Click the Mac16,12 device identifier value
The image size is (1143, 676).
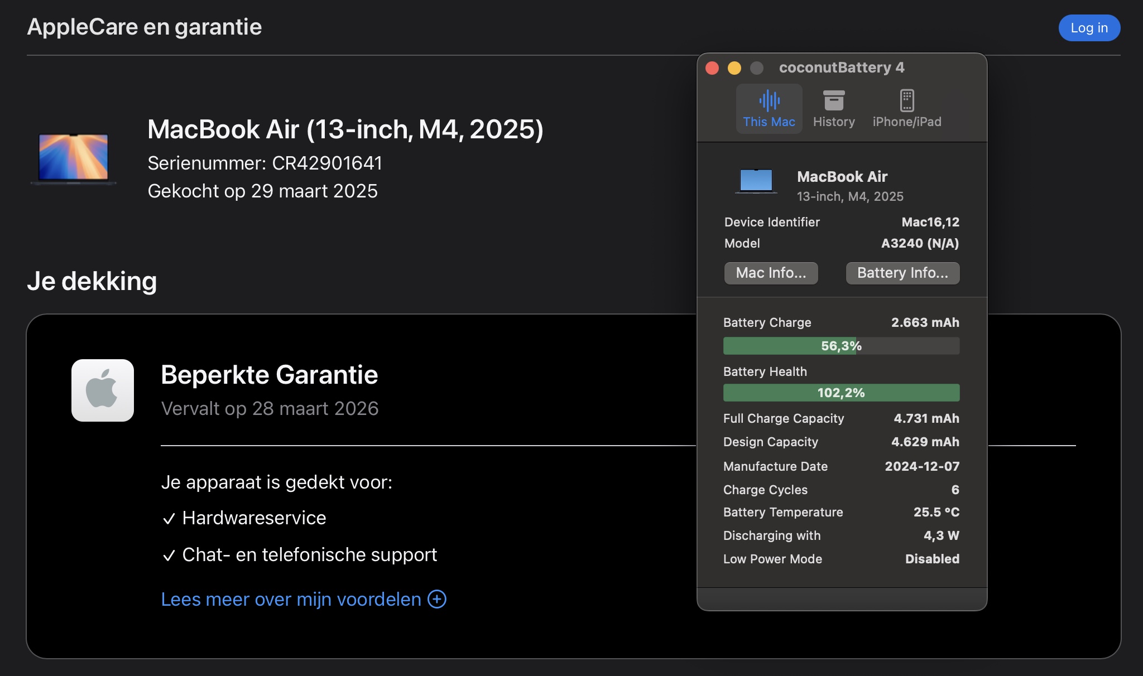(930, 222)
